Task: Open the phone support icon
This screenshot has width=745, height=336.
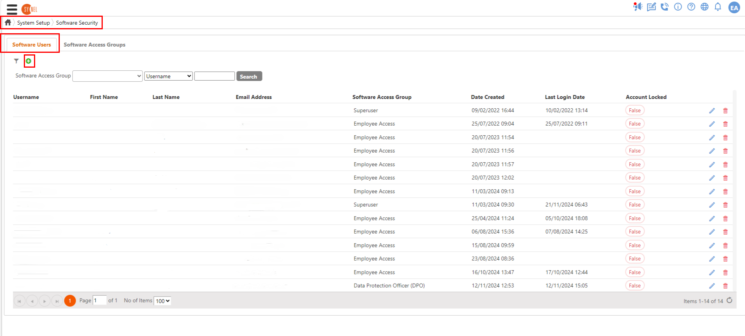Action: (x=665, y=7)
